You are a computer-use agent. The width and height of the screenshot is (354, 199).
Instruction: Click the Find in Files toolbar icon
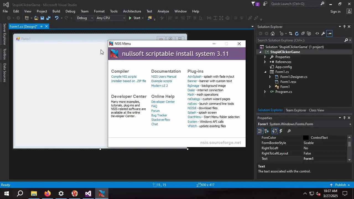[150, 18]
